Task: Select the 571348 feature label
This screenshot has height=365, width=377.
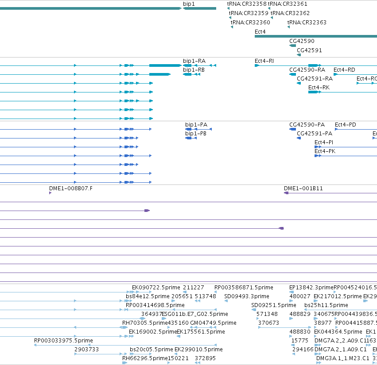Action: point(267,314)
